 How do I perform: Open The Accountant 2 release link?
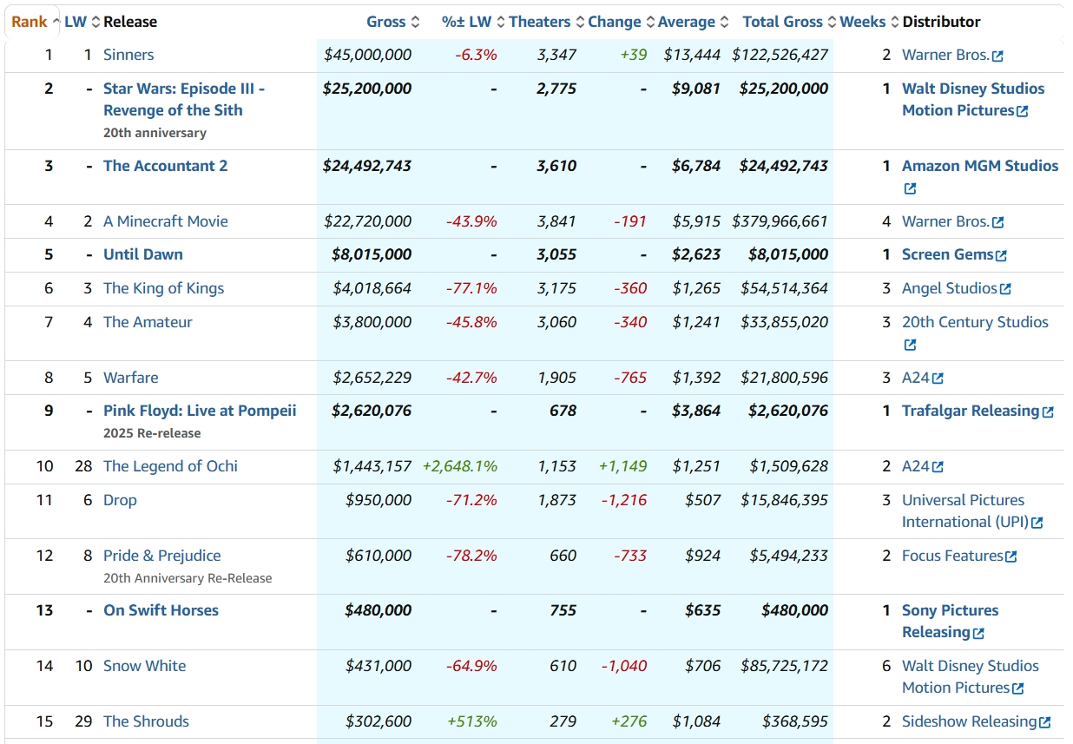point(165,166)
